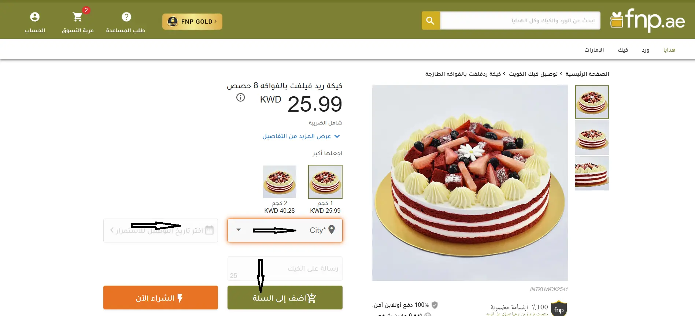Open the كيك cakes menu item

623,50
